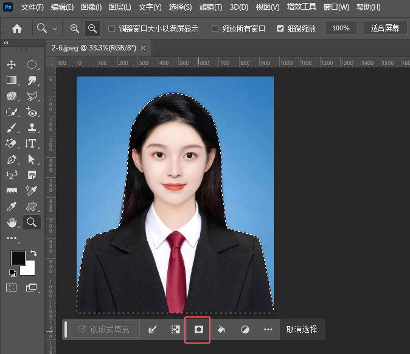Expand the Edit Toolbar three-dots menu

click(12, 239)
